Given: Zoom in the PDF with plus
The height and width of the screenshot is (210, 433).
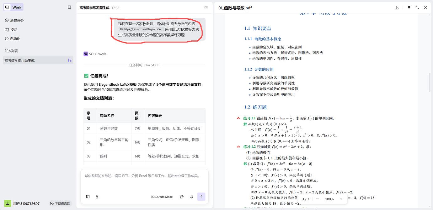Looking at the screenshot, I should pyautogui.click(x=341, y=199).
